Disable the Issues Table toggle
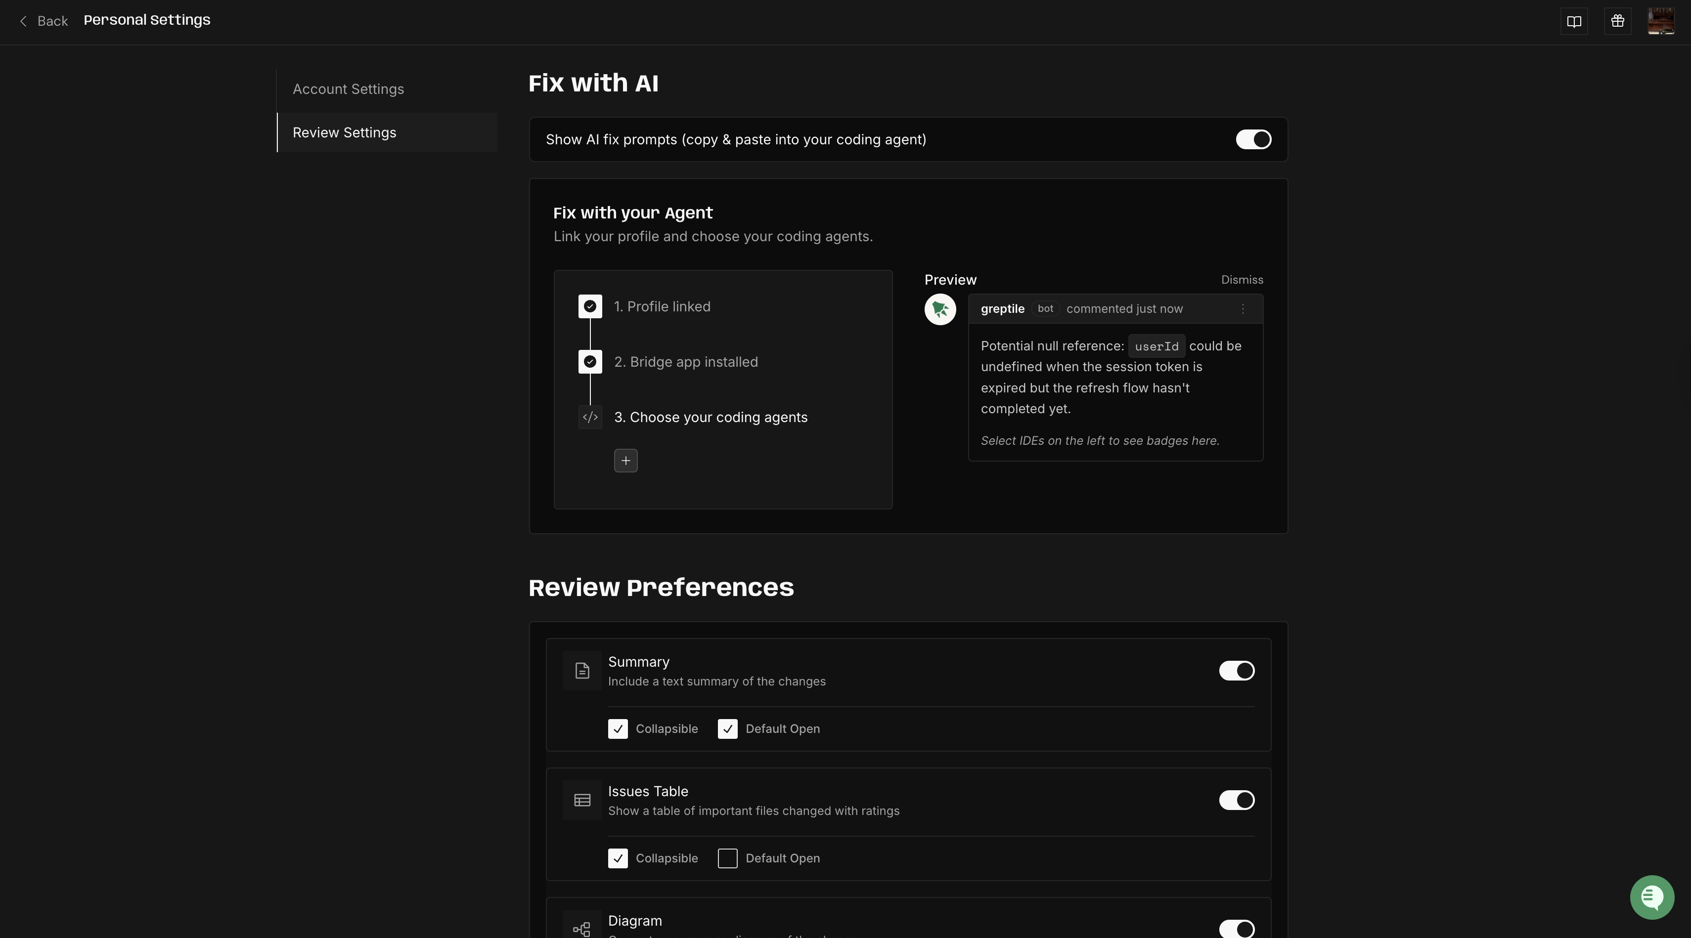 click(x=1236, y=800)
